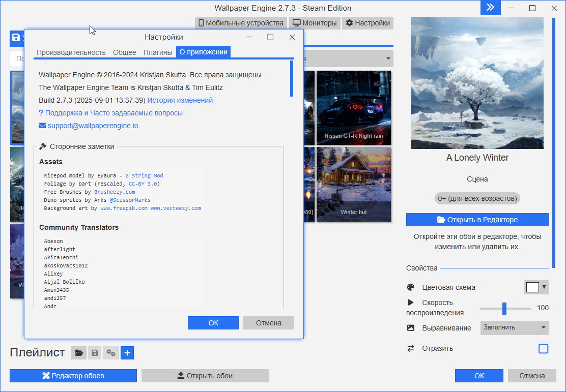Switch to Плагины tab
This screenshot has height=392, width=566.
(158, 52)
